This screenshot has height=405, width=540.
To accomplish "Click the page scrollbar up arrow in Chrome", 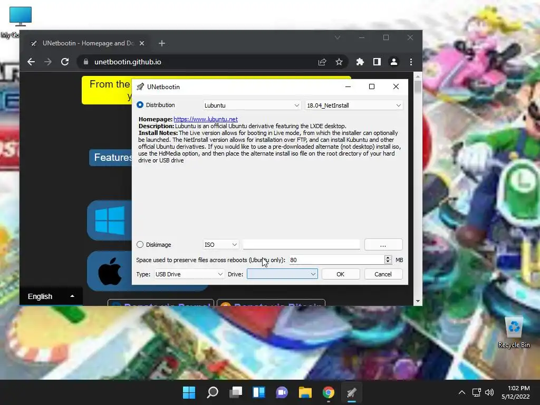I will click(418, 76).
